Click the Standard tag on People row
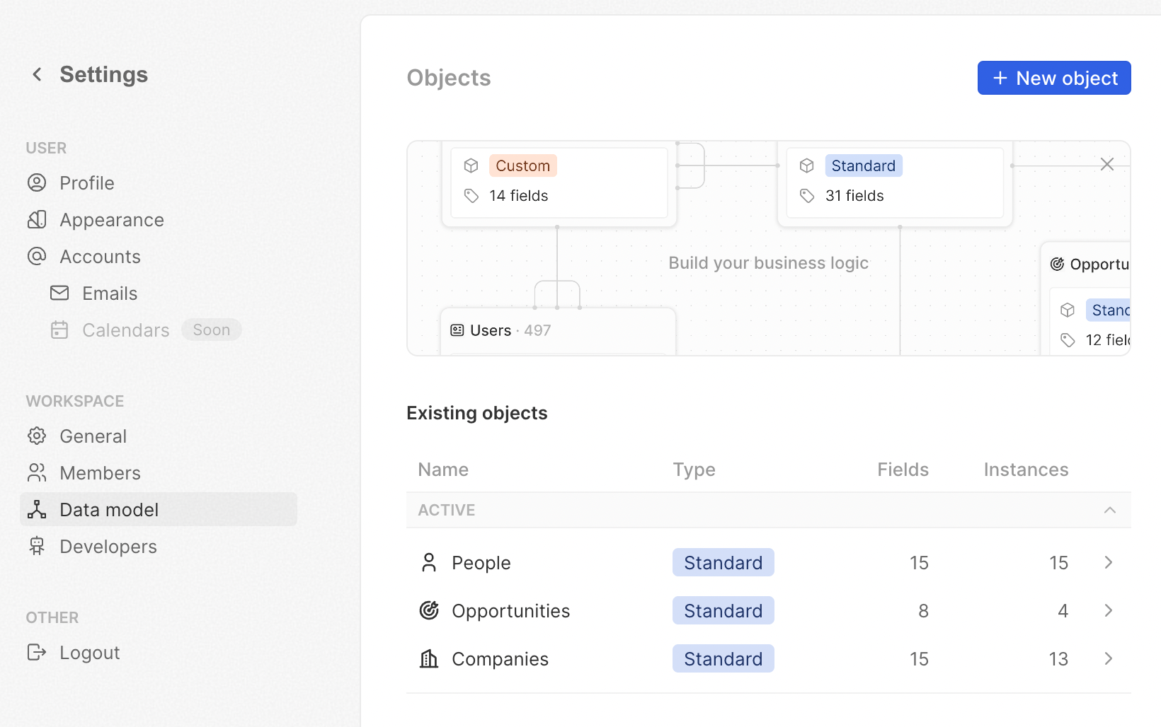1161x727 pixels. (723, 563)
